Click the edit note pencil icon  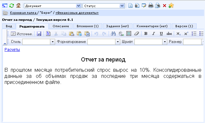point(144,5)
